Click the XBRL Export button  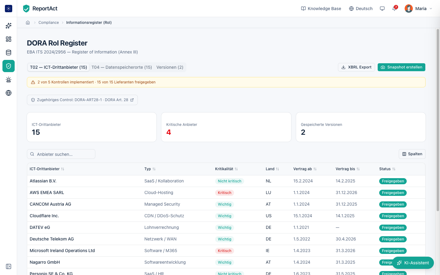tap(356, 67)
